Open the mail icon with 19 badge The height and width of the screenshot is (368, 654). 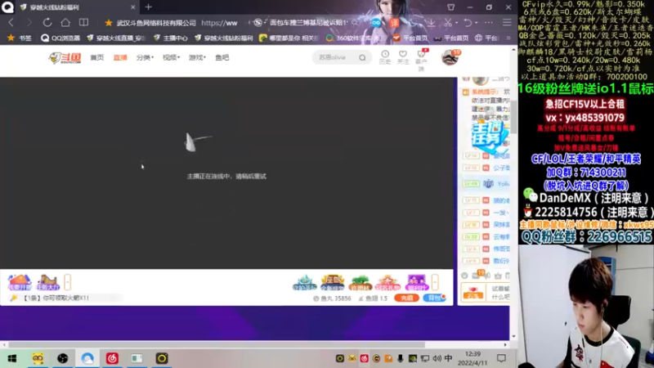pyautogui.click(x=477, y=276)
